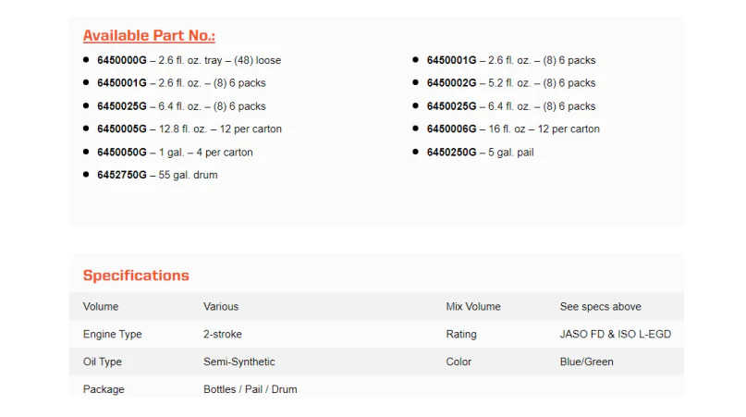Select the Bottles / Pail / Drum package value
This screenshot has height=417, width=746.
251,389
